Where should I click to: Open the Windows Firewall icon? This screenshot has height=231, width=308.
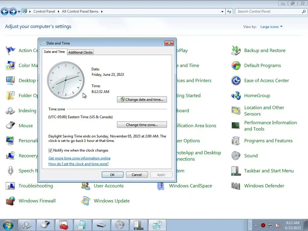[x=11, y=201]
